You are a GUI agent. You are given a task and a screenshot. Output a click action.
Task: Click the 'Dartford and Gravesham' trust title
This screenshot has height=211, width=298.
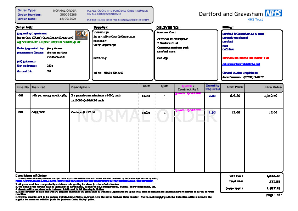click(x=230, y=14)
